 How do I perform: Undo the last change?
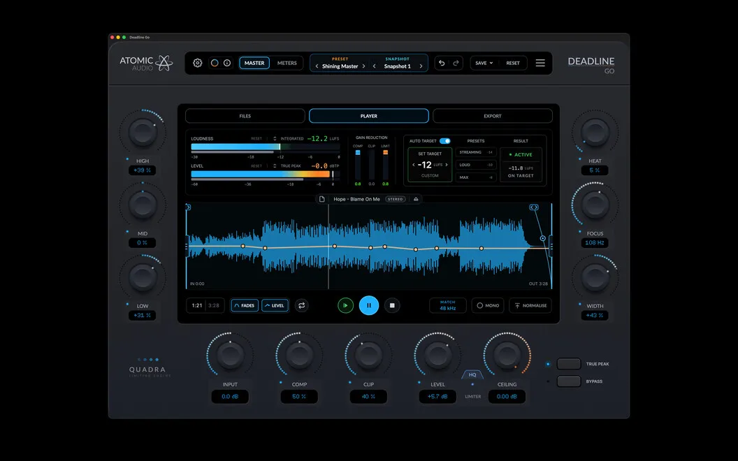pos(442,63)
